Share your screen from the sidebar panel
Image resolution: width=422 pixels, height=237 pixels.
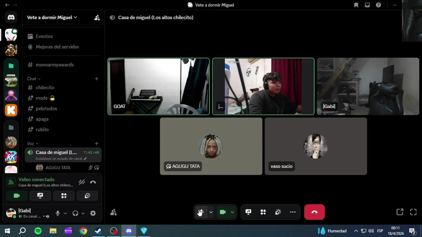[40, 196]
